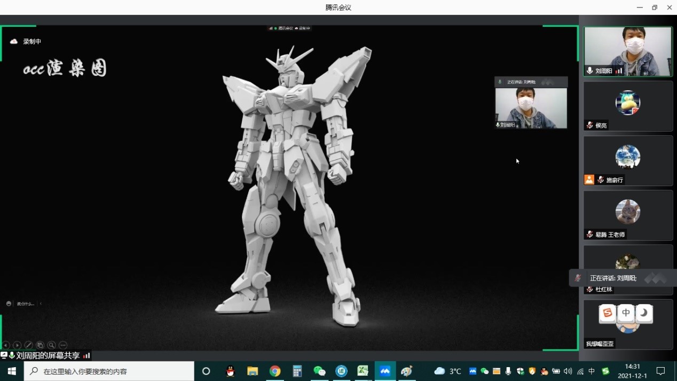Screen dimensions: 677x381
Task: Open the see-all-slides view icon
Action: pyautogui.click(x=40, y=345)
